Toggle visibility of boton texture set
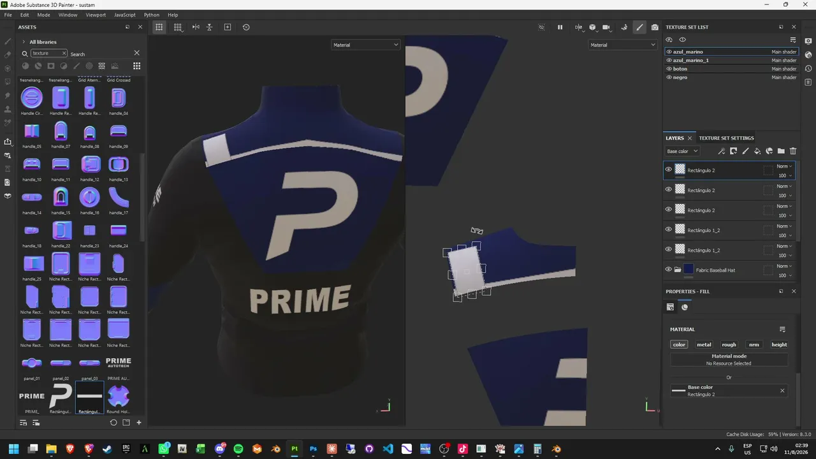The width and height of the screenshot is (816, 459). (669, 69)
